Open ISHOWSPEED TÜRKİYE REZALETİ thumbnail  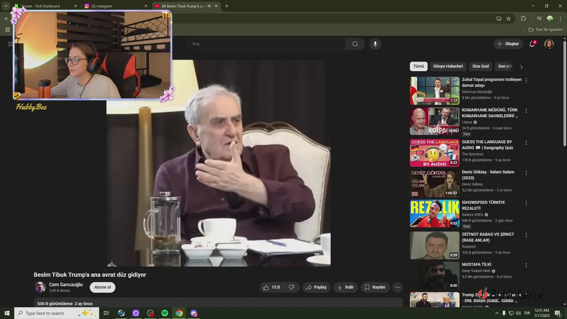pyautogui.click(x=435, y=214)
